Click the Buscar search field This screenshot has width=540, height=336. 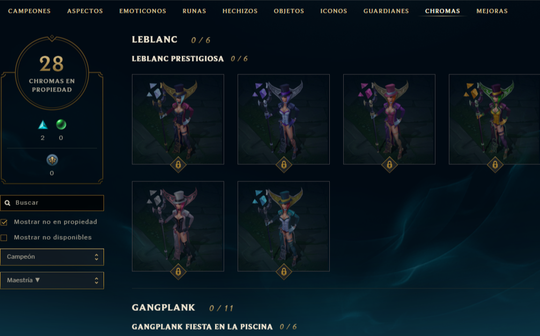[x=52, y=203]
